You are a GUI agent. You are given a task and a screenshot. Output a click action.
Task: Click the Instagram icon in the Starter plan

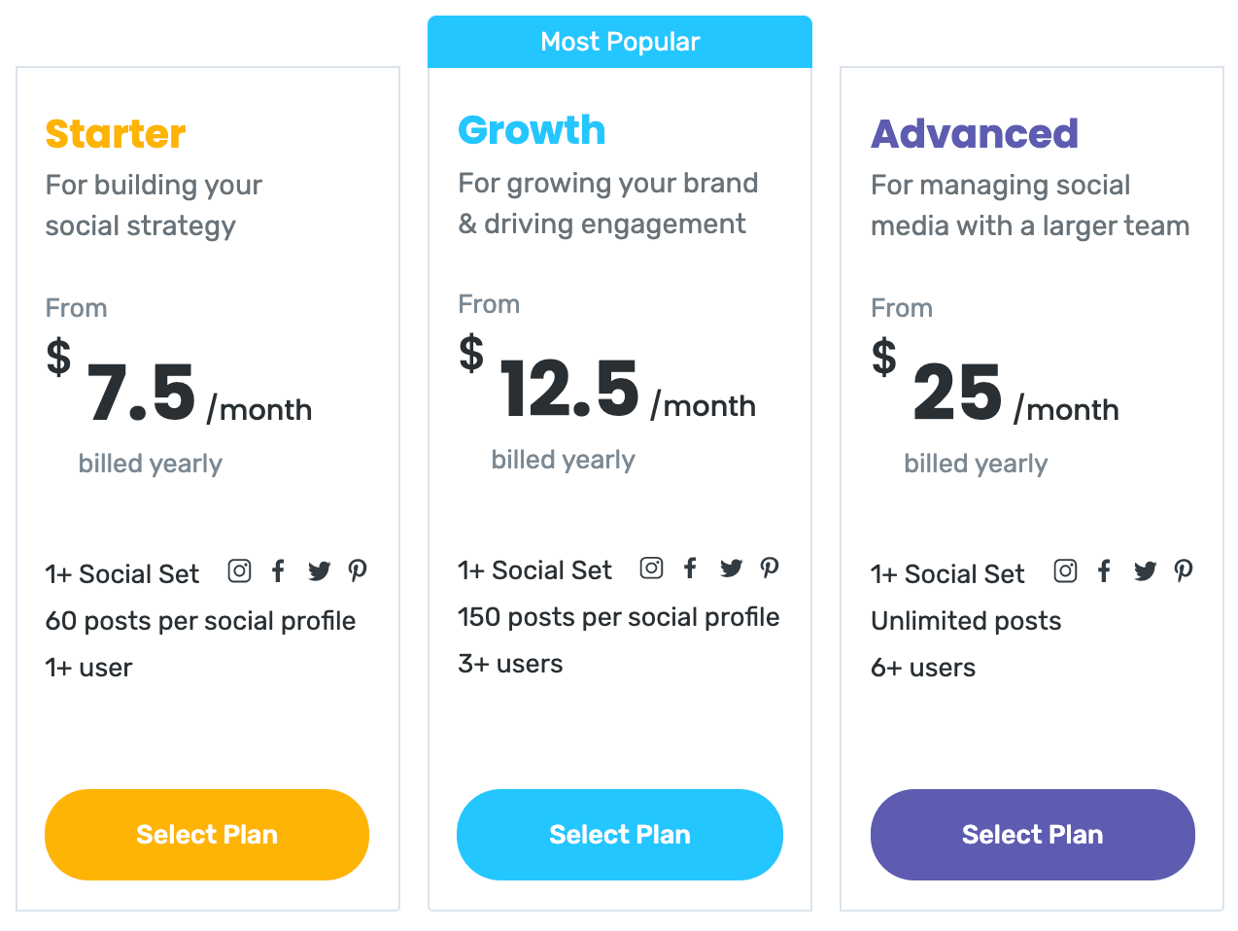239,570
